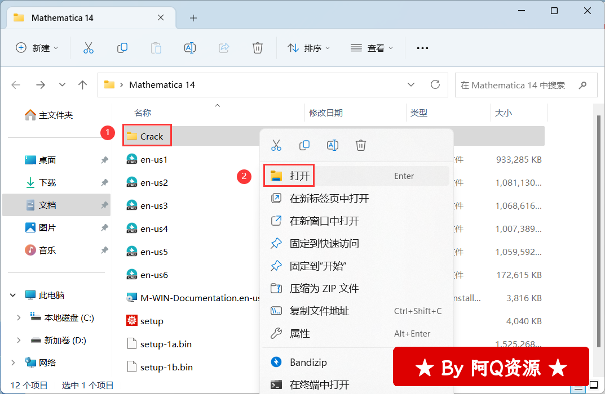Open the 新建 (New) dropdown
The height and width of the screenshot is (394, 605).
click(37, 48)
